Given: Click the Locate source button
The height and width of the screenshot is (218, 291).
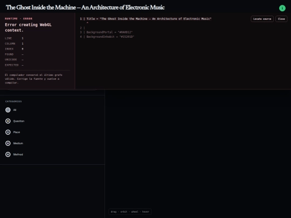Looking at the screenshot, I should pyautogui.click(x=262, y=19).
